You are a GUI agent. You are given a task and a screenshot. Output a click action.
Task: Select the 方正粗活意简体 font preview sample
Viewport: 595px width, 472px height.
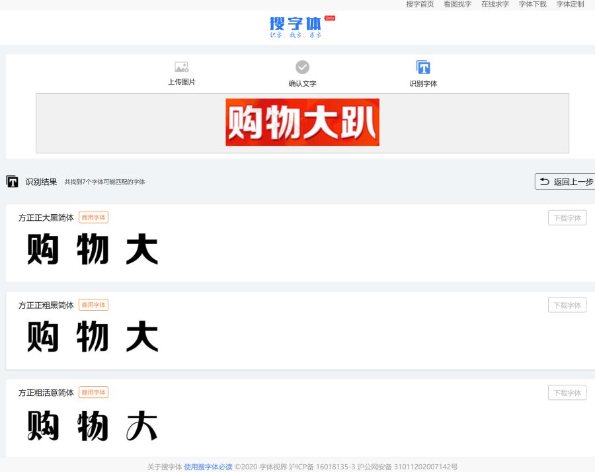(x=93, y=426)
